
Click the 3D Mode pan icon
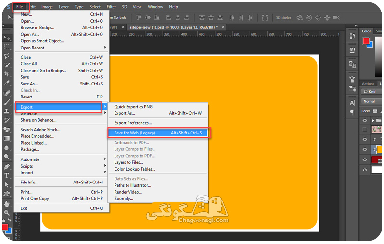pos(318,18)
